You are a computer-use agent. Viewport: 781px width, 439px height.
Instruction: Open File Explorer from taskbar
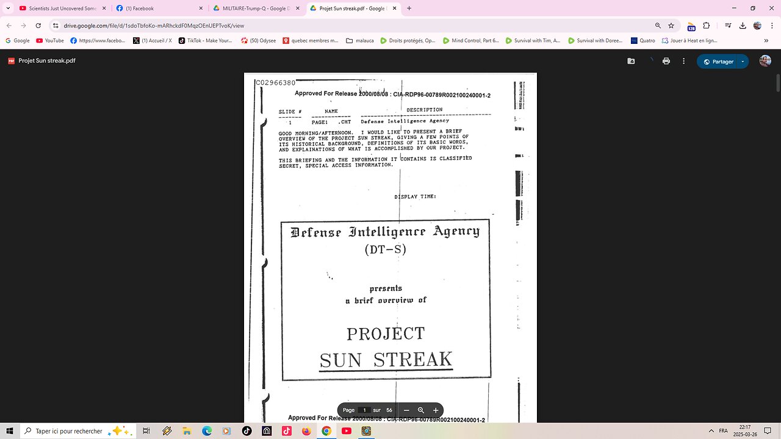pos(187,430)
